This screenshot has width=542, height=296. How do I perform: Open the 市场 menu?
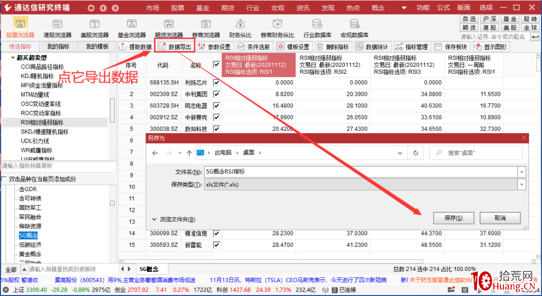(x=153, y=8)
